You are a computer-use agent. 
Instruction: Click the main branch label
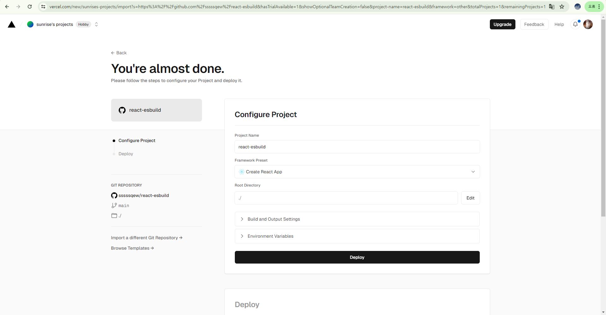pyautogui.click(x=124, y=205)
